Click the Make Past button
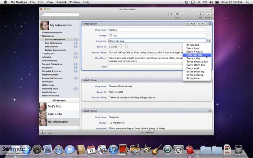This screenshot has height=158, width=253. 190,24
